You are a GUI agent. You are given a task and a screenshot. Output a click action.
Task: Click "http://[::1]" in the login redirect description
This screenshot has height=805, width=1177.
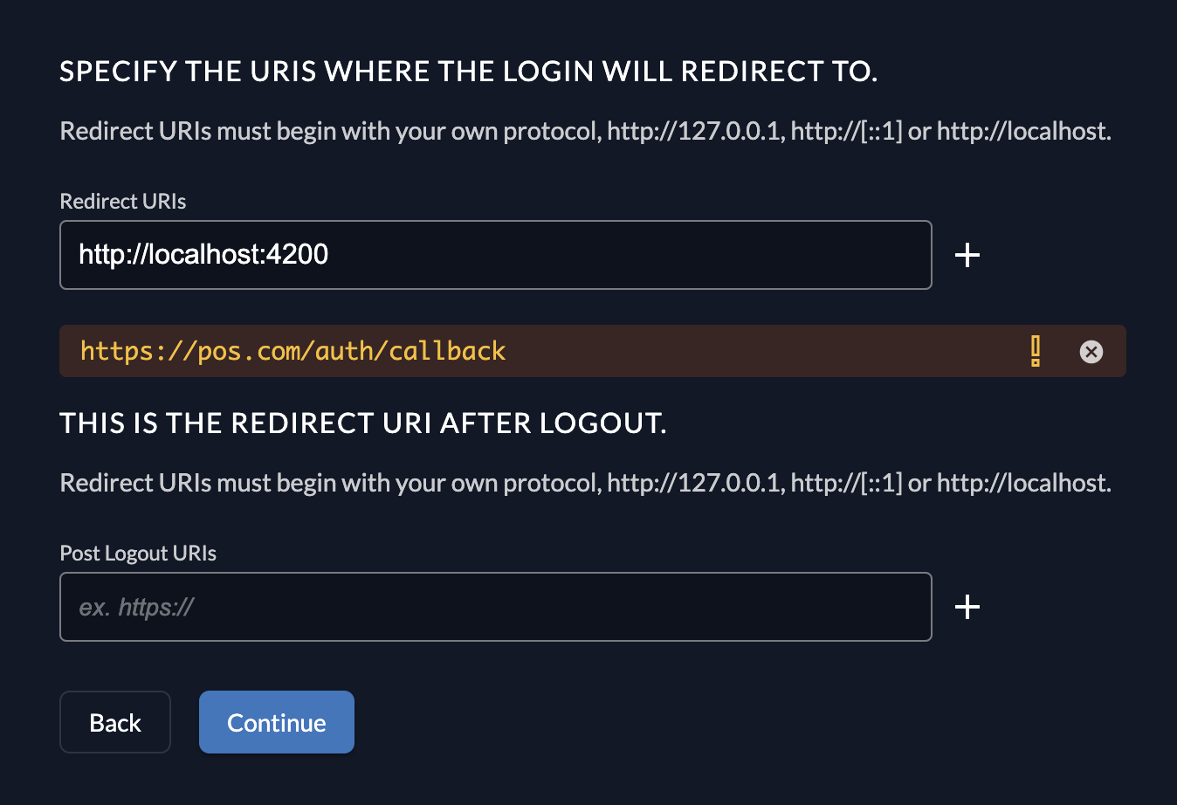point(846,132)
